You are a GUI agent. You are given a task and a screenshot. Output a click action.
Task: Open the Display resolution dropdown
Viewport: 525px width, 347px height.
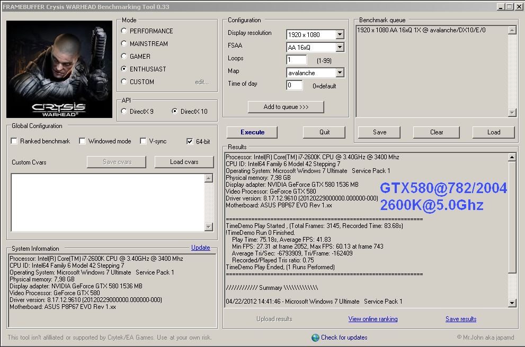pyautogui.click(x=340, y=34)
